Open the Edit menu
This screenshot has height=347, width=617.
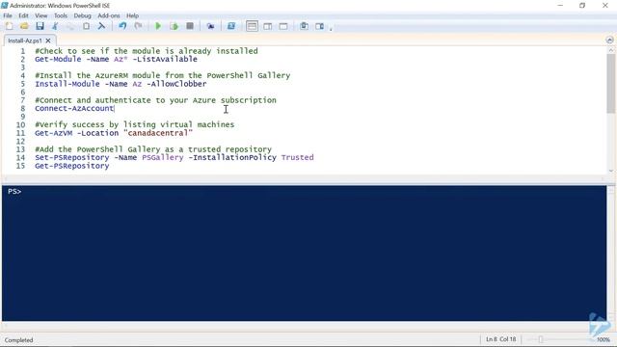(x=23, y=15)
